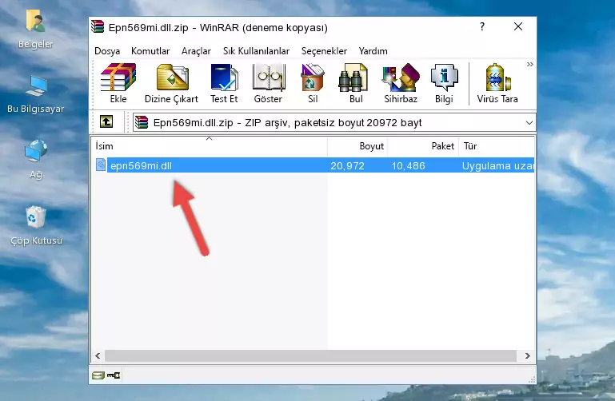
Task: Open the Araçlar menu
Action: pyautogui.click(x=196, y=51)
